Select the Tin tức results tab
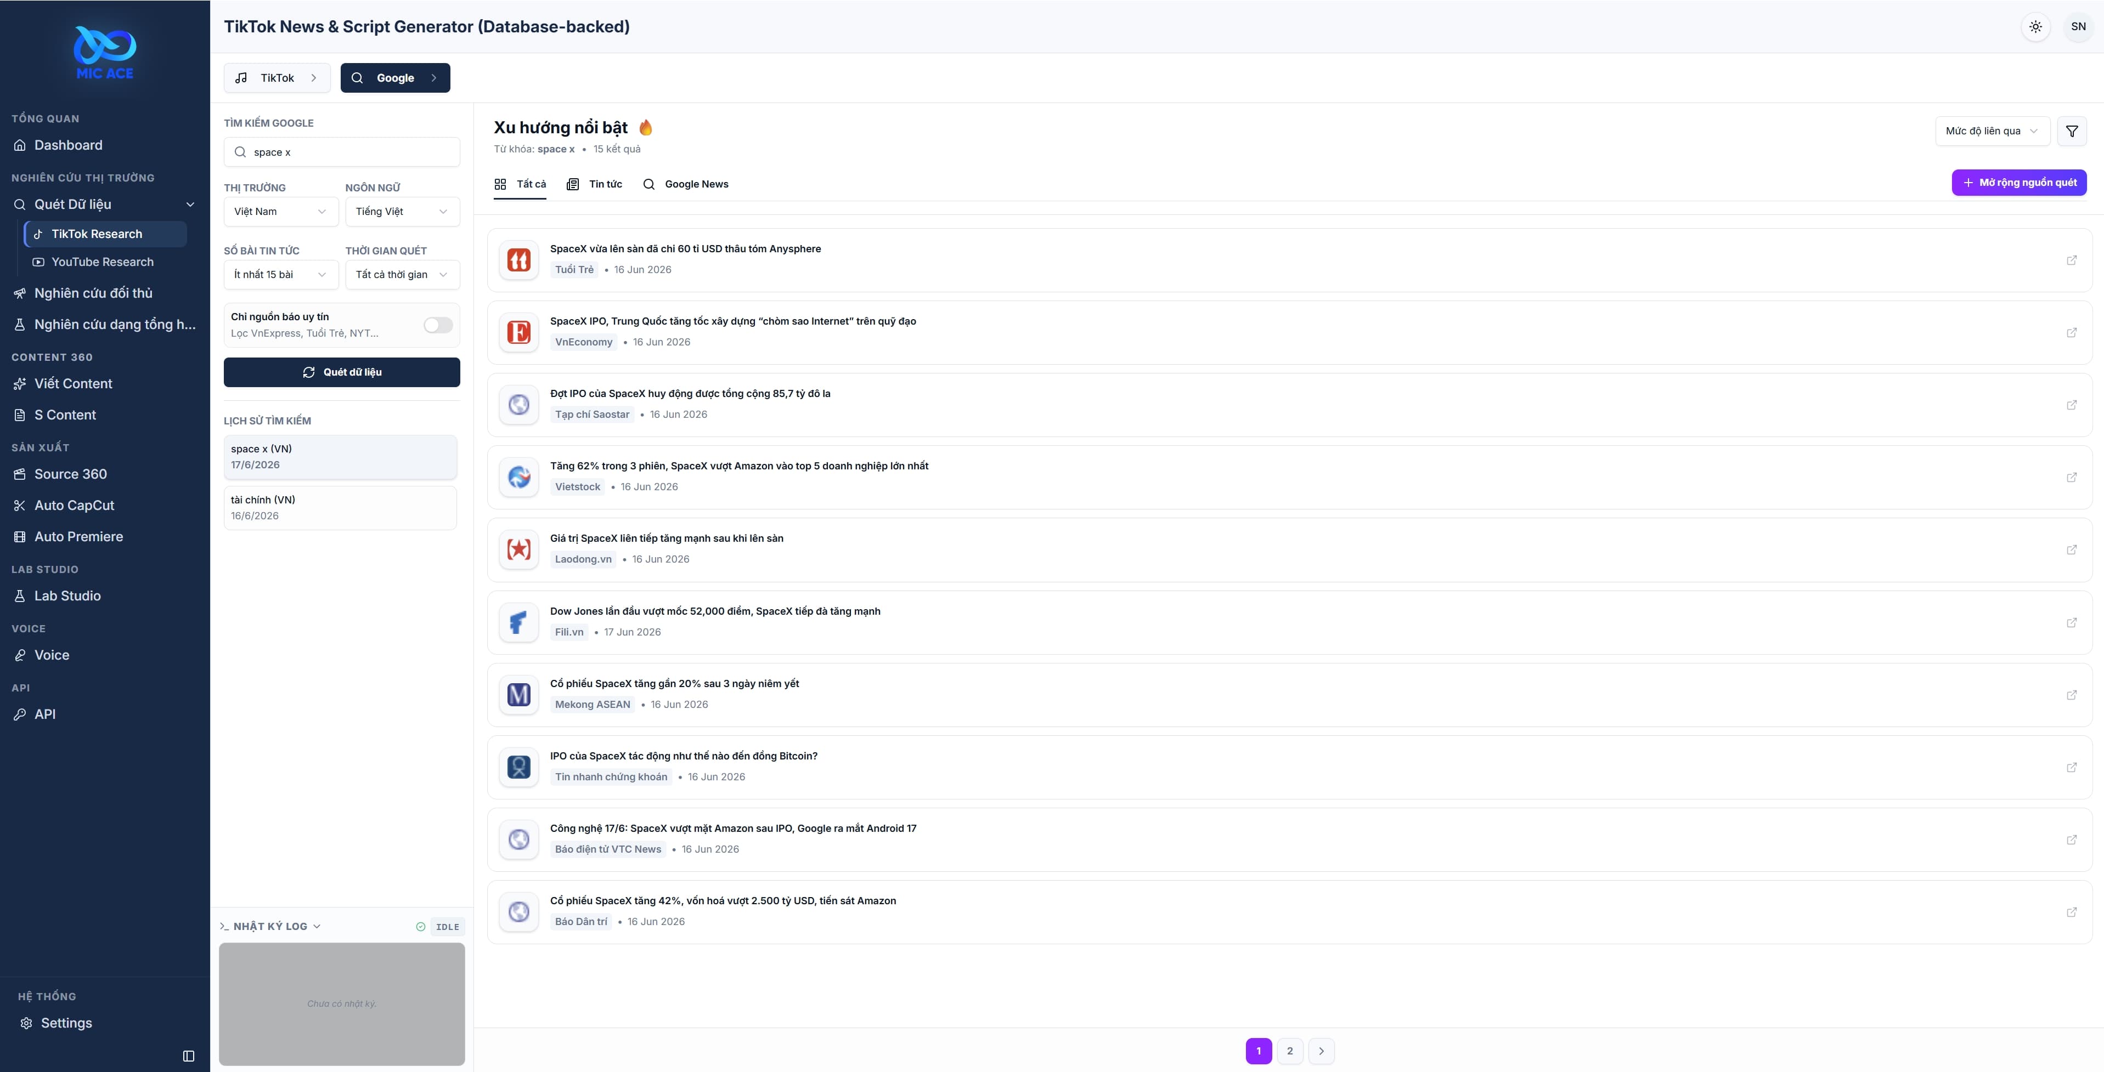Image resolution: width=2104 pixels, height=1072 pixels. pyautogui.click(x=595, y=185)
